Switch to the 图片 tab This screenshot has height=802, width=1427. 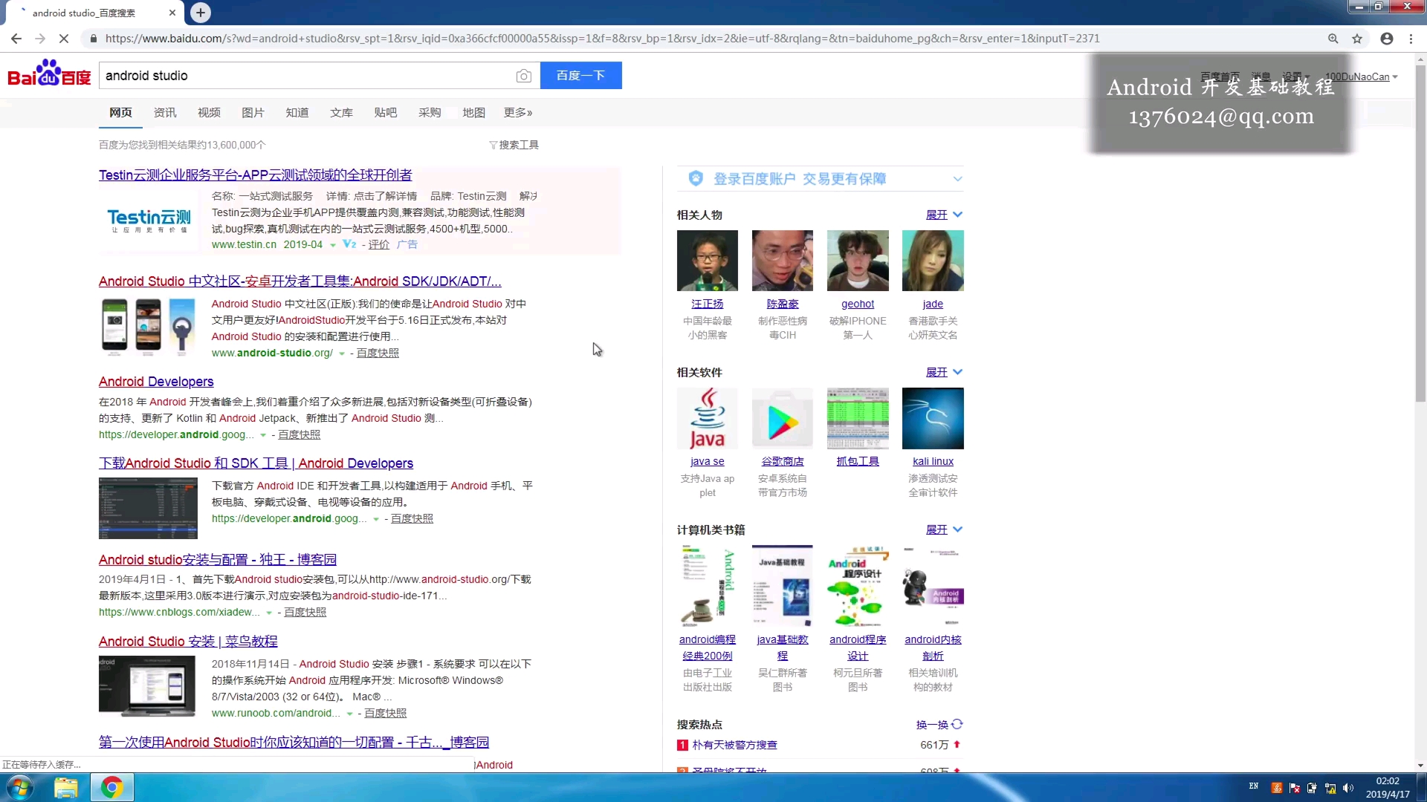click(x=253, y=112)
